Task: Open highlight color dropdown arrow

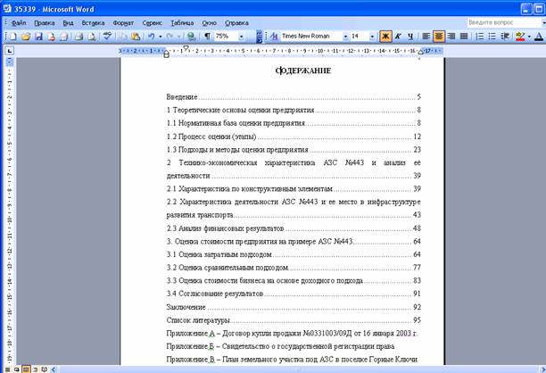Action: click(x=529, y=37)
